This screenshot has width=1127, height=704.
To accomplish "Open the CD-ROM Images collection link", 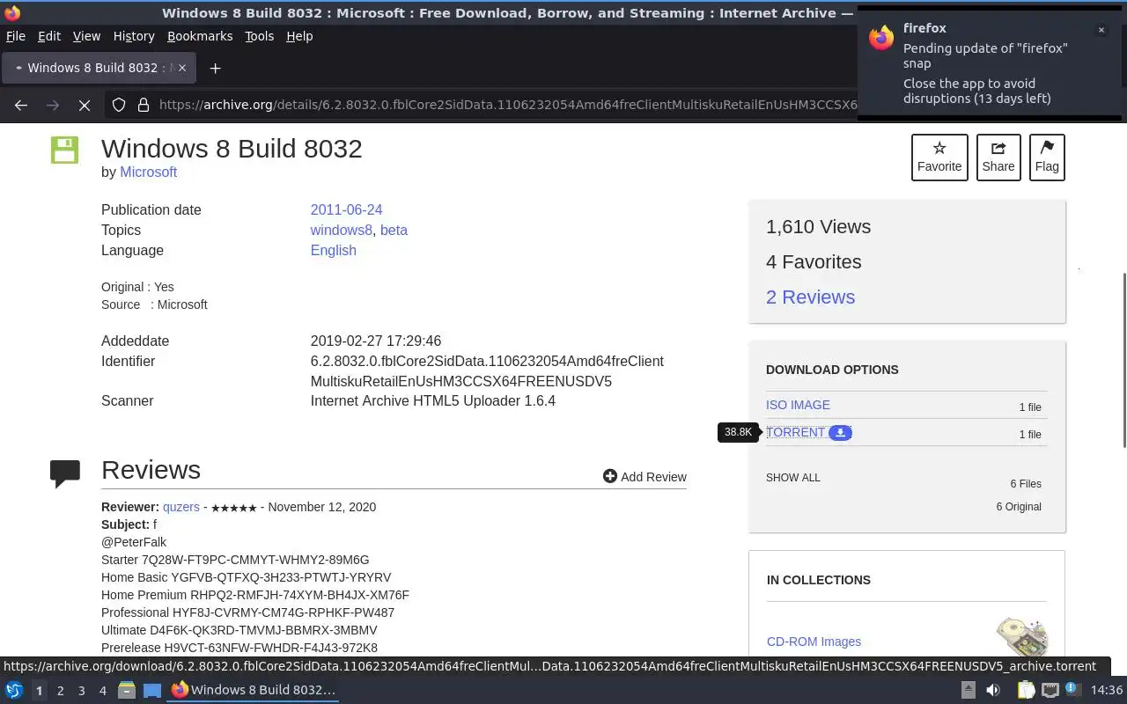I will pyautogui.click(x=814, y=642).
